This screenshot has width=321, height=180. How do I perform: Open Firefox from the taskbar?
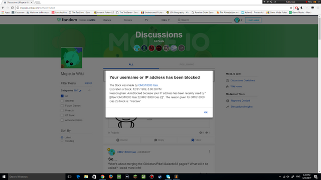coord(111,176)
